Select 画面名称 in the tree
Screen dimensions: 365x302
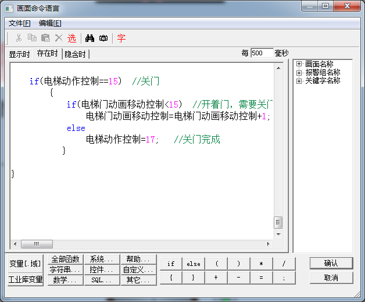pos(319,64)
